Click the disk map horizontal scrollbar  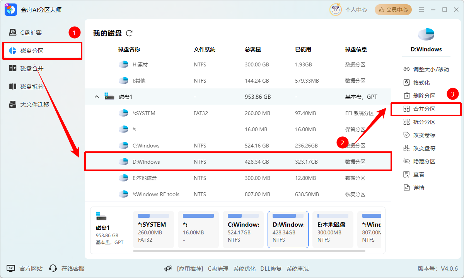(249, 251)
